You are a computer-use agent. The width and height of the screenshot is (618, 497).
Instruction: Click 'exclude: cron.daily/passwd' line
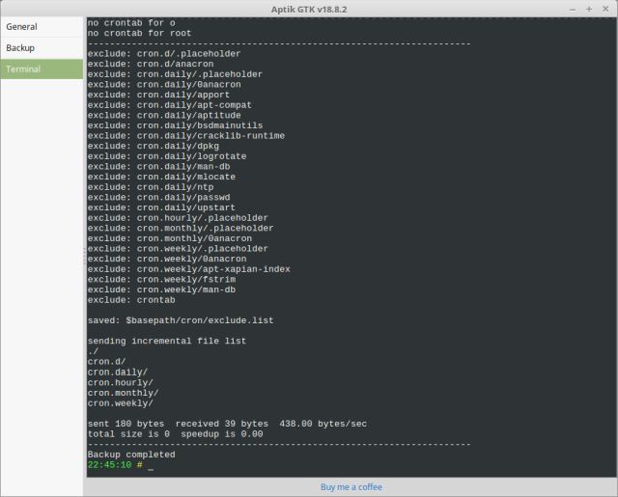tap(158, 197)
